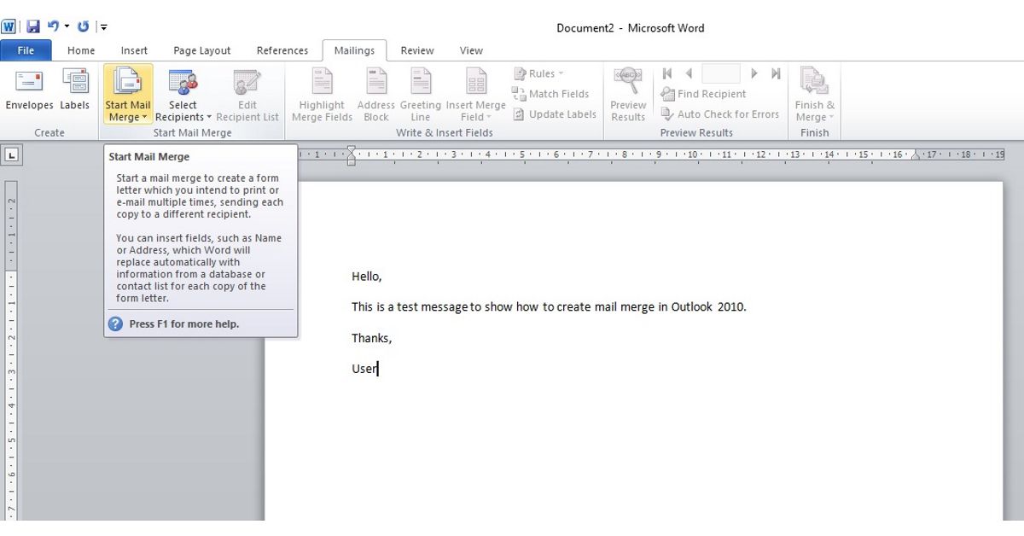1024x536 pixels.
Task: Open the Envelopes tool
Action: coord(29,92)
